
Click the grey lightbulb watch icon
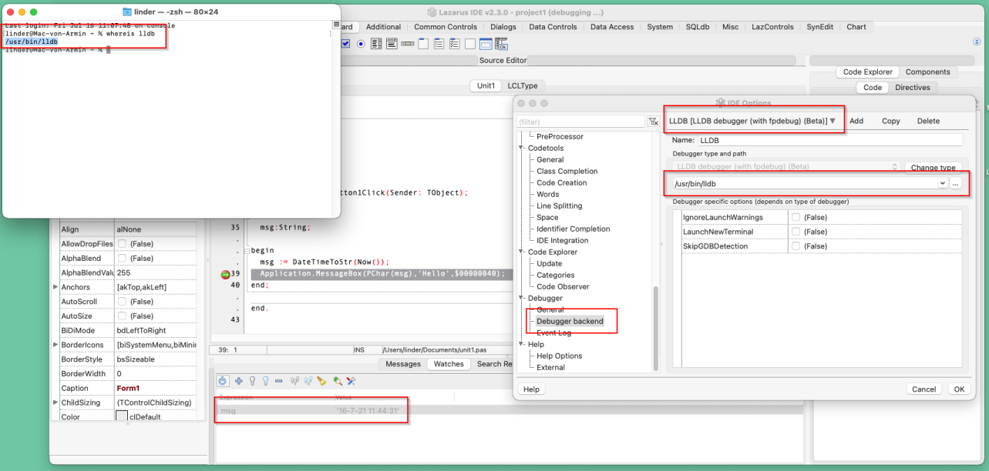click(x=252, y=381)
